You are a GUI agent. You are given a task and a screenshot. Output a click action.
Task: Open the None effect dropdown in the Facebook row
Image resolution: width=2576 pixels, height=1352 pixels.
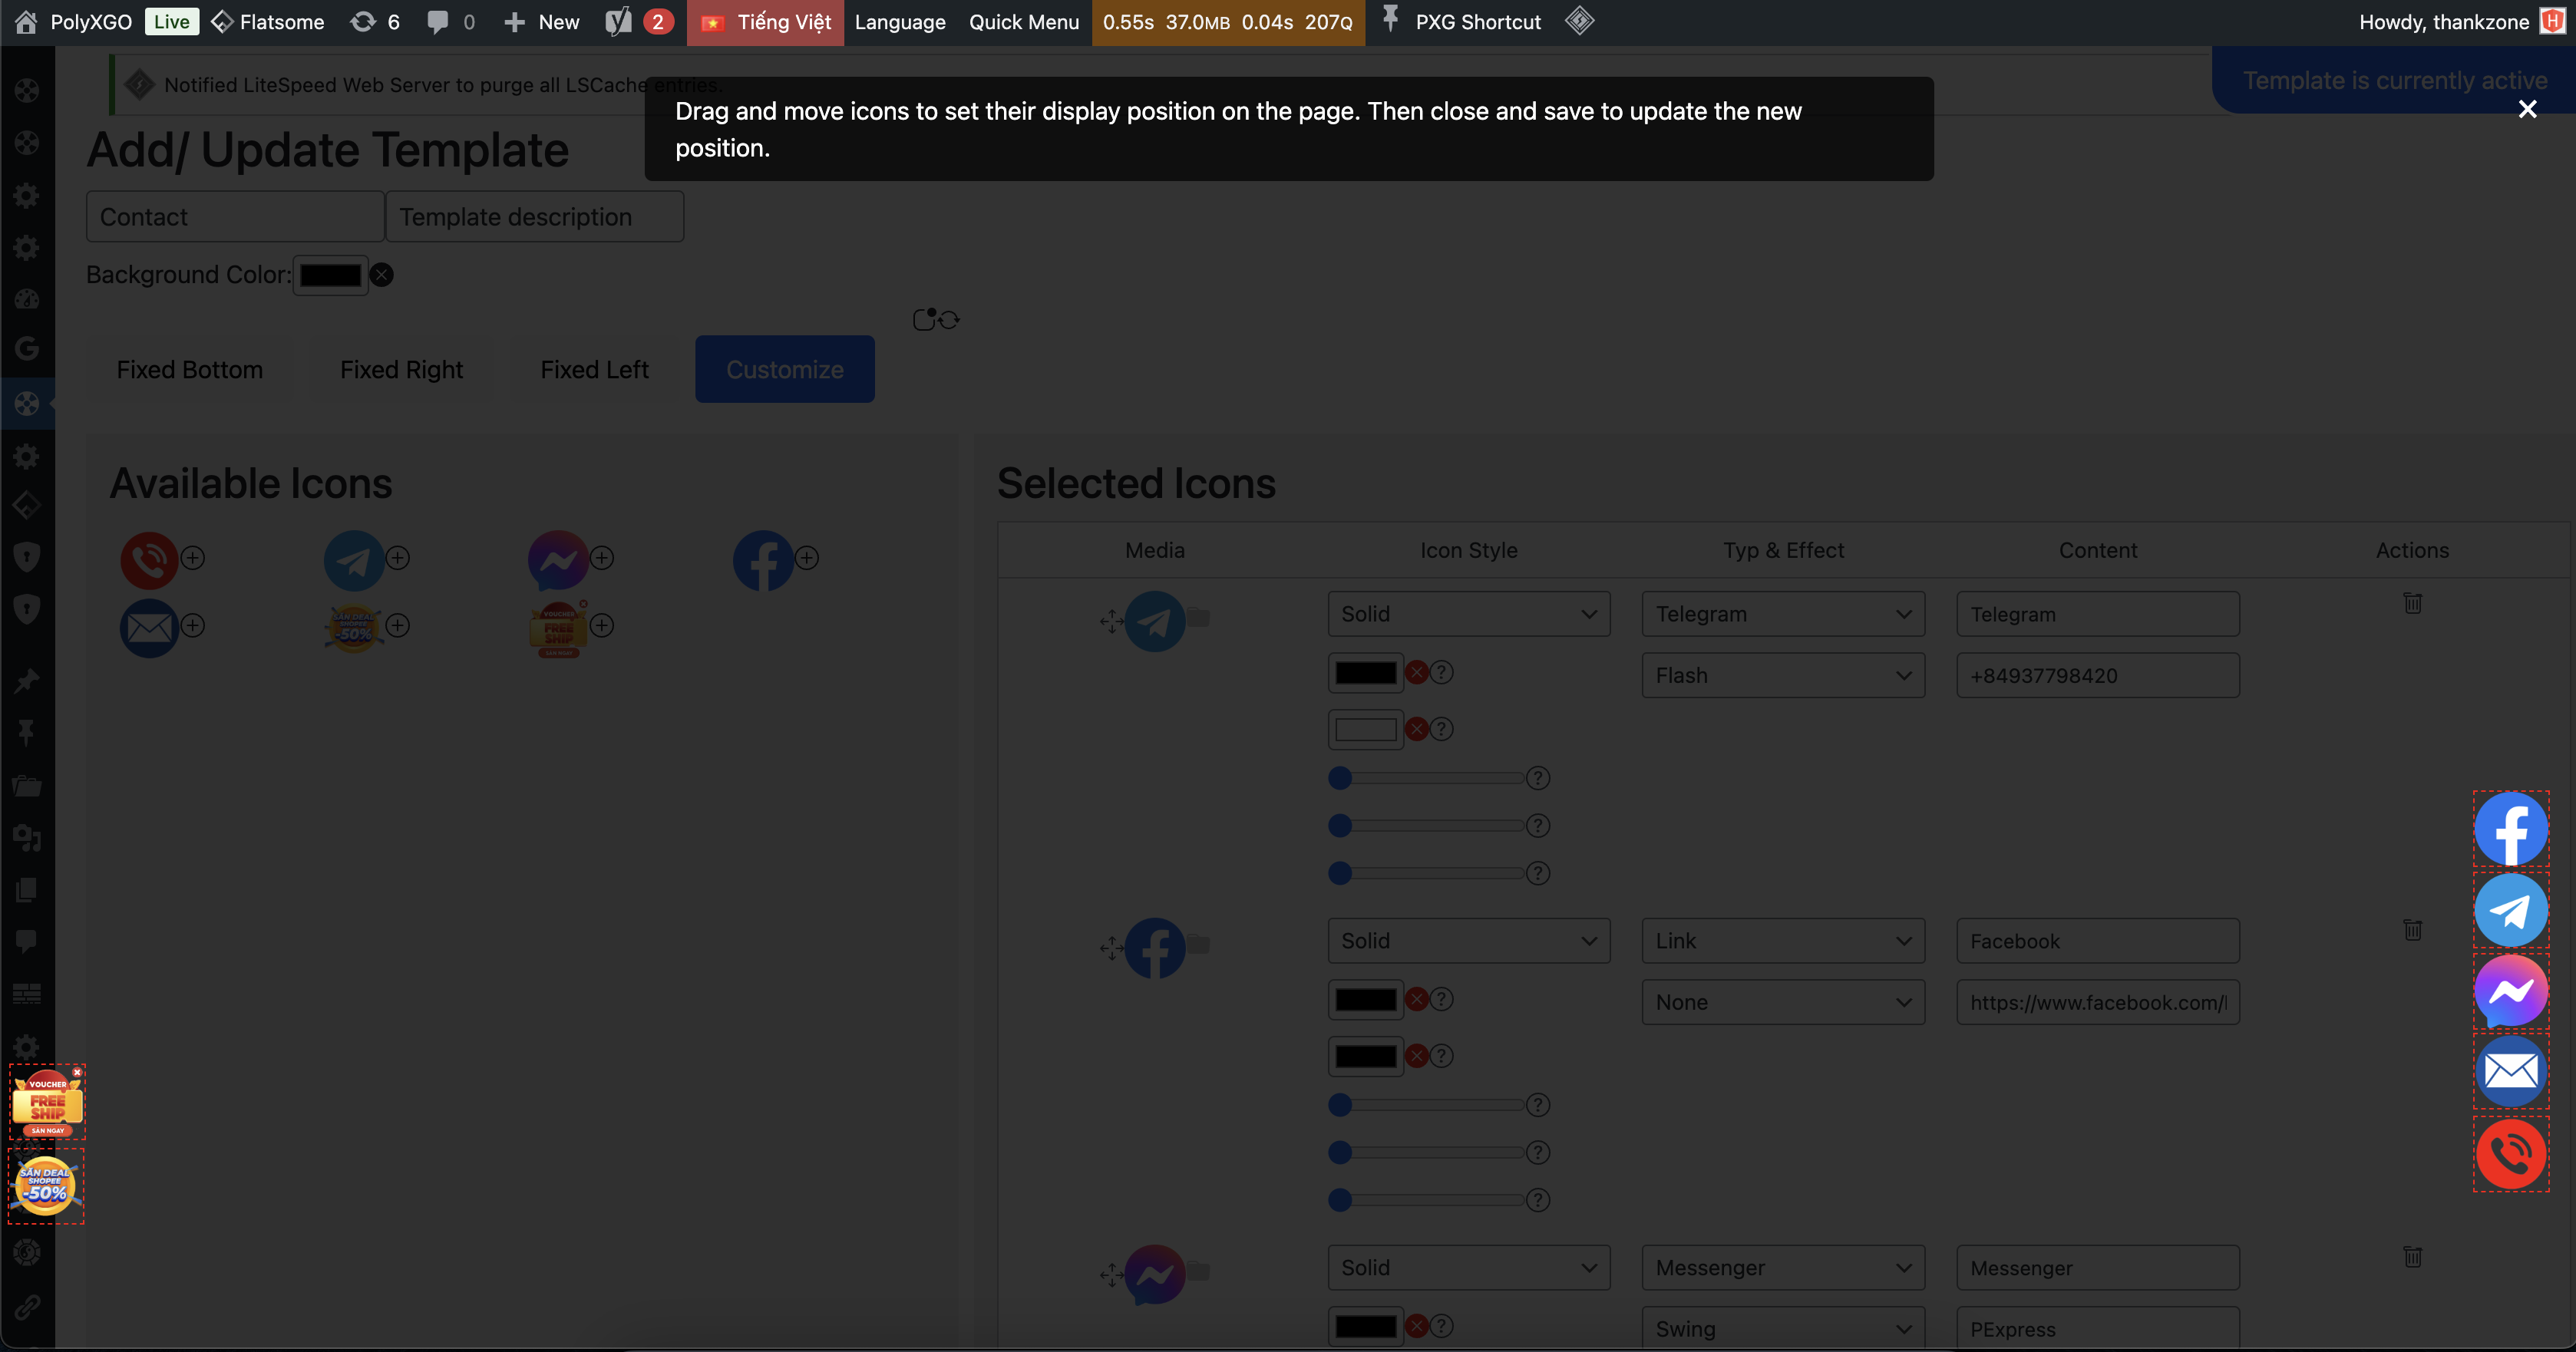[x=1783, y=1002]
